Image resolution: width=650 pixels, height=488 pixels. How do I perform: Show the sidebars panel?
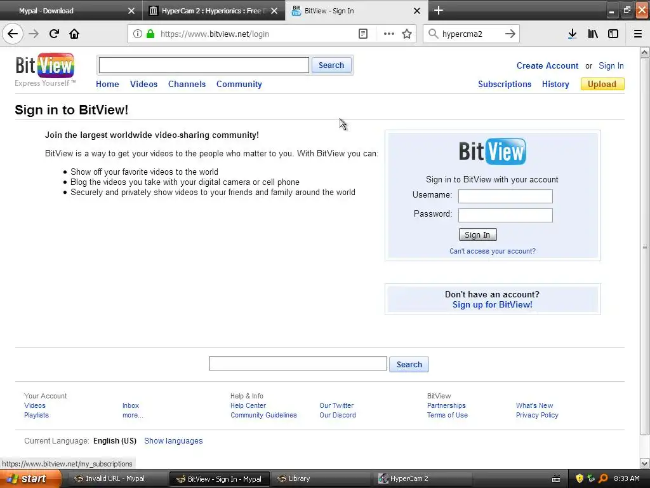(x=613, y=34)
